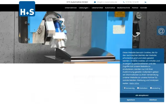
Task: Click the 'alle akzeptieren!' button
Action: (x=142, y=95)
